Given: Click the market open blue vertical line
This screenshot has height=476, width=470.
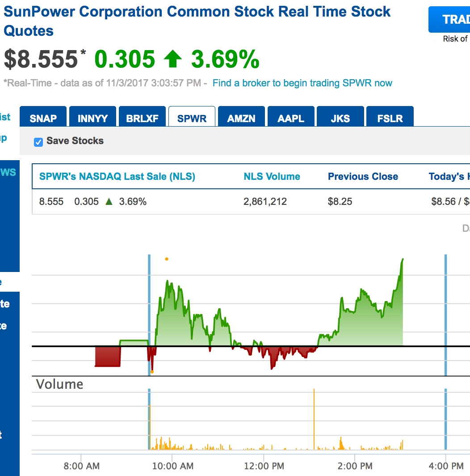Looking at the screenshot, I should (x=149, y=315).
